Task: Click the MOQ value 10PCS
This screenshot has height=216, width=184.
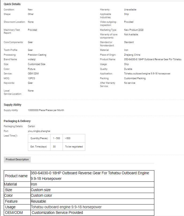Action: pos(31,78)
